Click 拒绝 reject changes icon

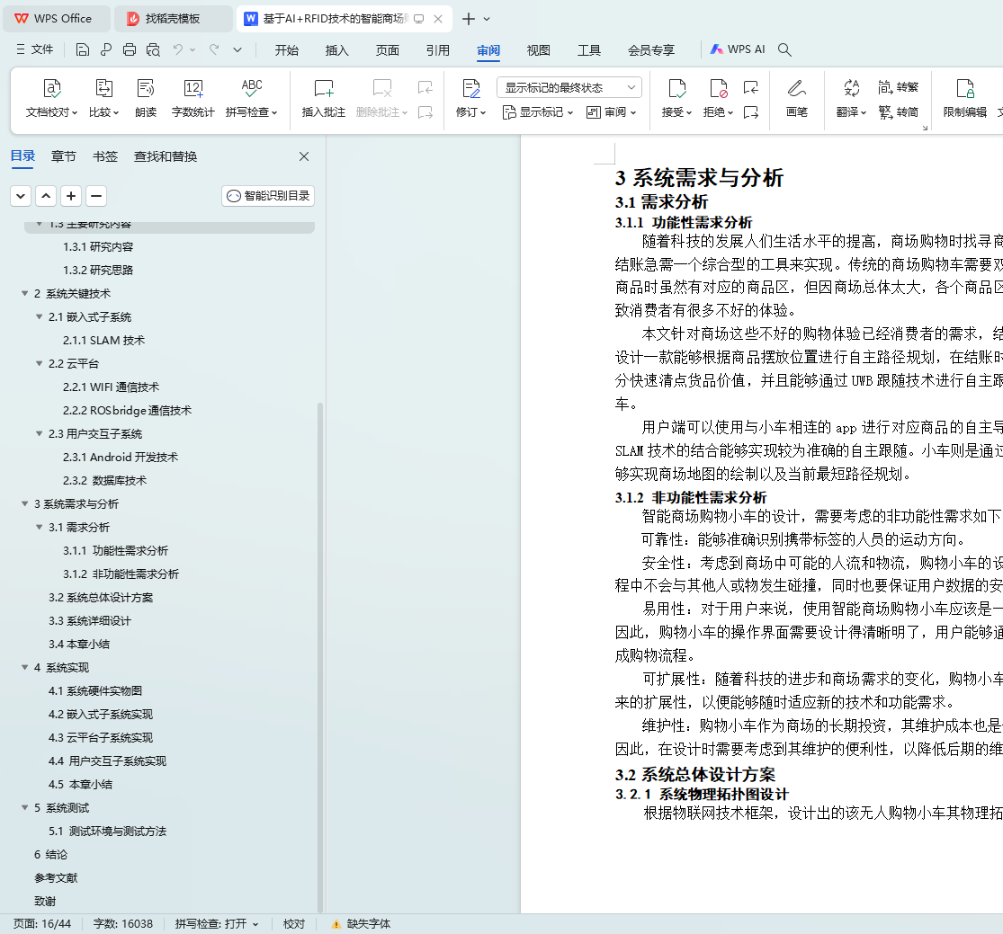[719, 89]
